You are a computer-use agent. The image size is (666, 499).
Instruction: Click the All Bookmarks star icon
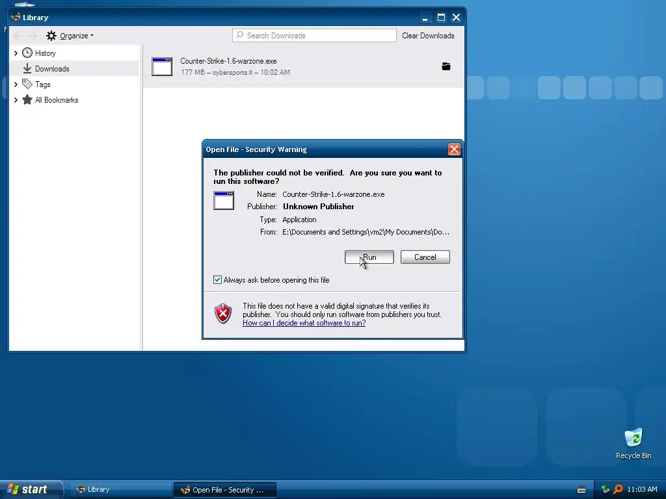point(27,99)
